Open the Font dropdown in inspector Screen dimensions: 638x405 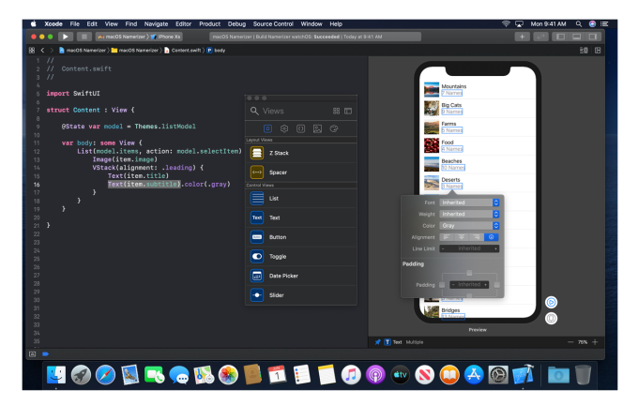pyautogui.click(x=469, y=202)
